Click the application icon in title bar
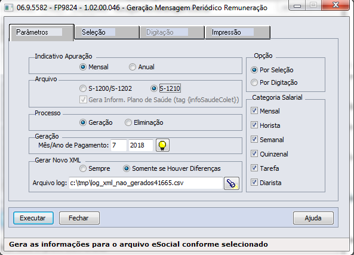Viewport: 354px width, 255px height. 9,7
